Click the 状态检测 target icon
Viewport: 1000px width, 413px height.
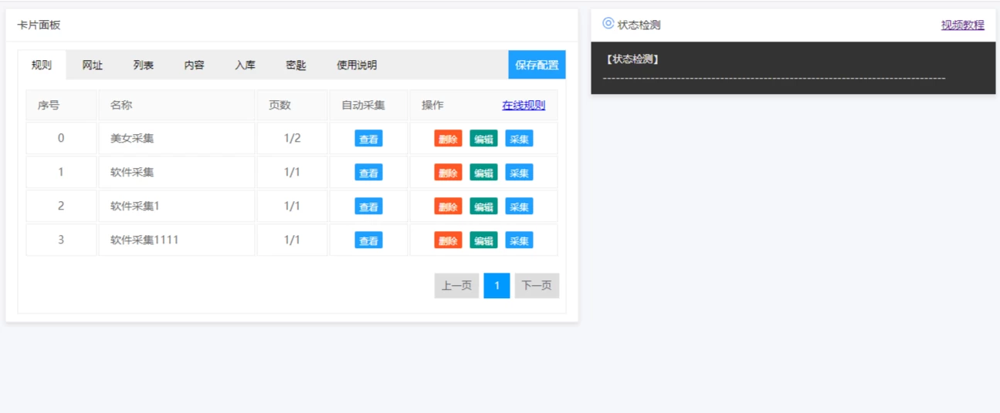[608, 24]
